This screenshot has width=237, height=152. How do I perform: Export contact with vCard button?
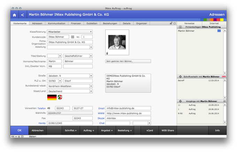point(150,130)
